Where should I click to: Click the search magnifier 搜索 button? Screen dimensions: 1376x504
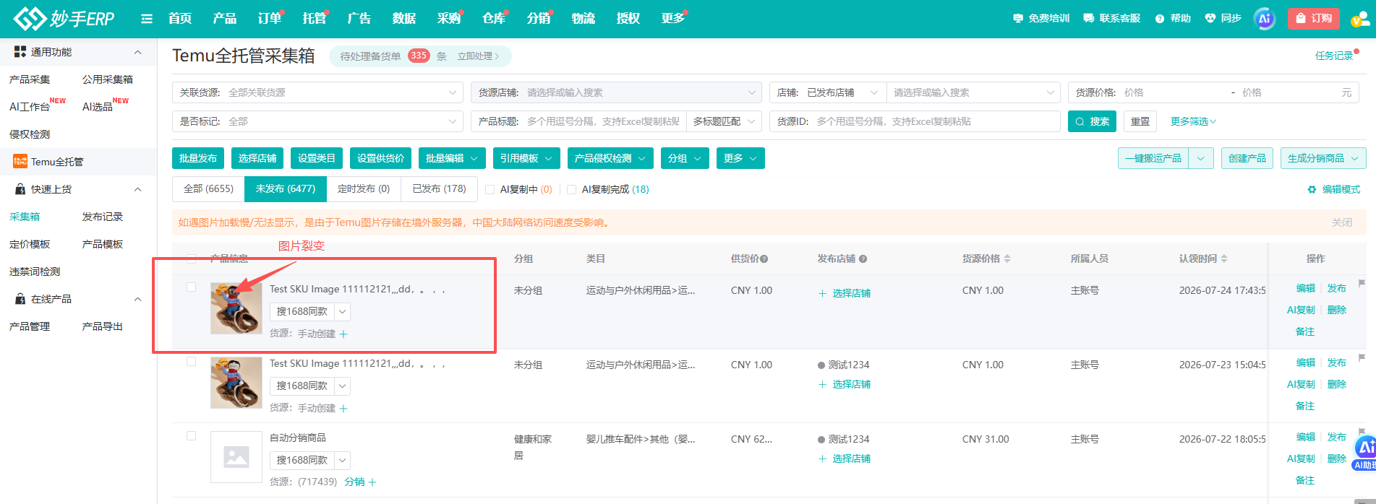[1092, 121]
